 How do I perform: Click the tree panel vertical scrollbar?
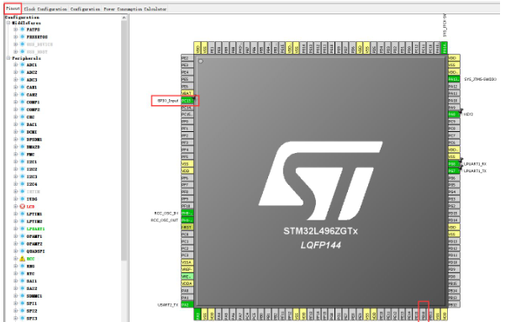(x=124, y=141)
